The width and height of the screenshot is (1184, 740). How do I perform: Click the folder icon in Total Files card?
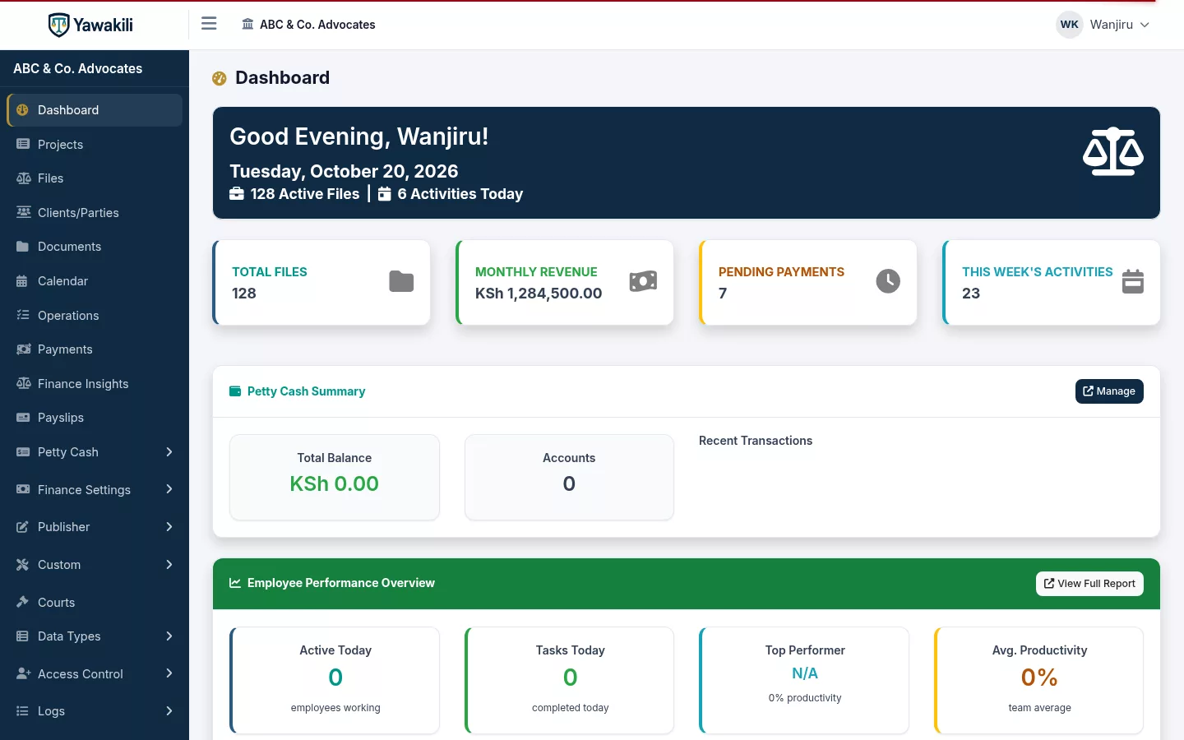click(401, 281)
